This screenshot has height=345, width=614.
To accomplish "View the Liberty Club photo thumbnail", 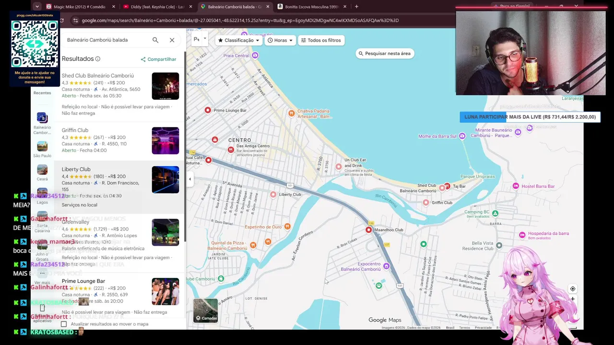I will point(165,180).
